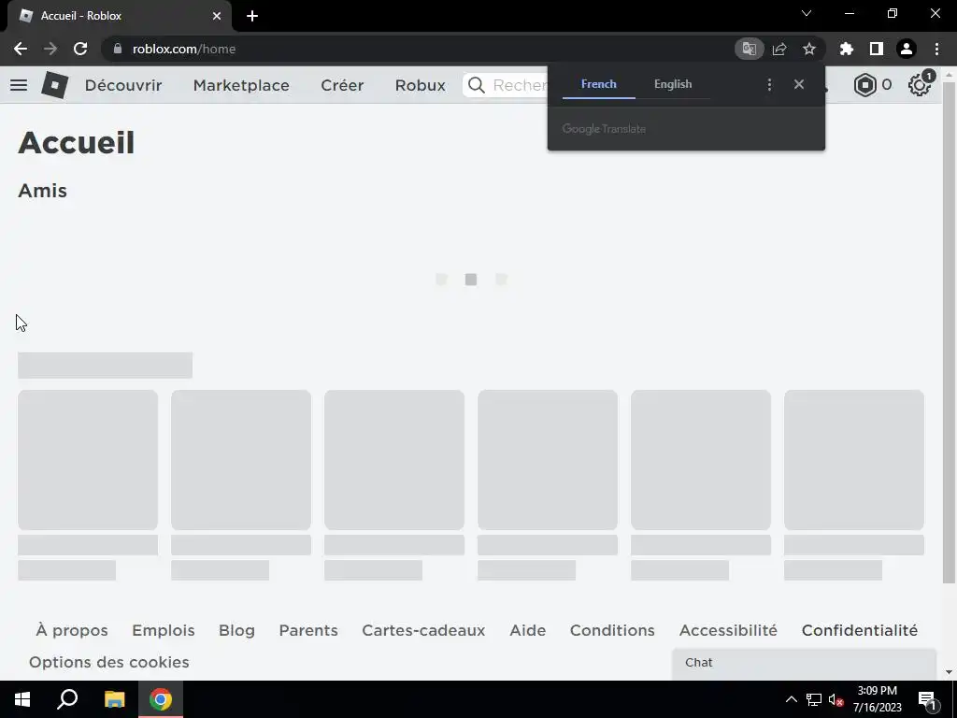Close the Google Translate popup
This screenshot has height=718, width=957.
[799, 84]
